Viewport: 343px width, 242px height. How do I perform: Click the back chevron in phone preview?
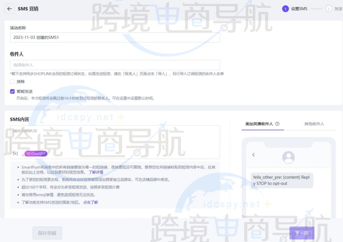tap(253, 155)
